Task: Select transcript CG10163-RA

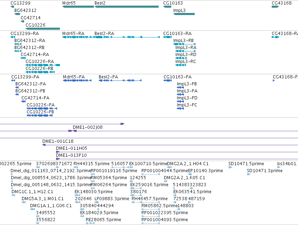Action: (167, 37)
